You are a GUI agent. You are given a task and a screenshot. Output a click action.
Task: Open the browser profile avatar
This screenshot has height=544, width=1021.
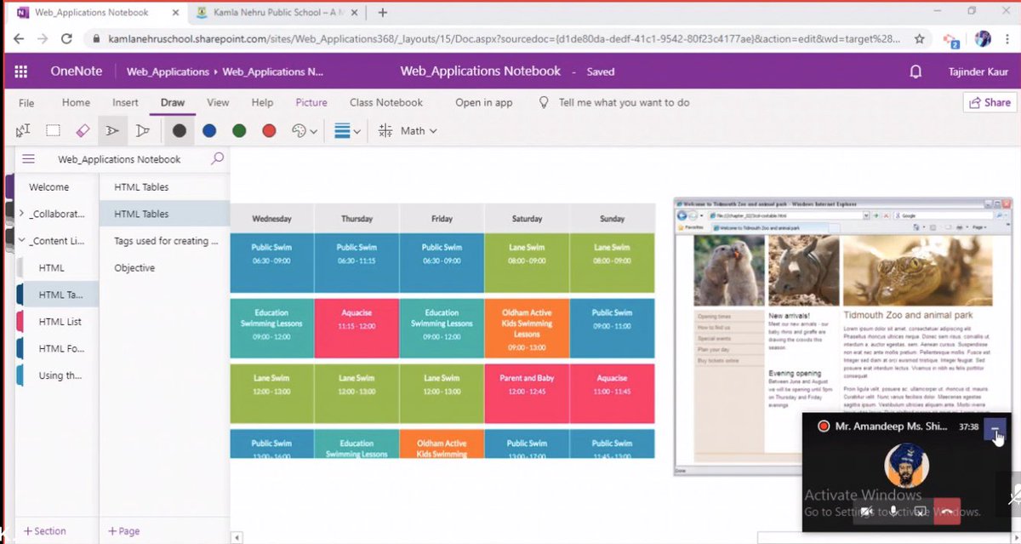coord(983,38)
